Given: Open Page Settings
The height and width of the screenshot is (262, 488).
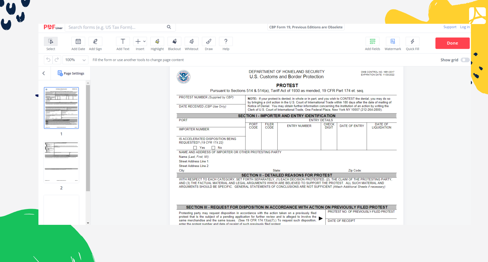Looking at the screenshot, I should point(71,73).
